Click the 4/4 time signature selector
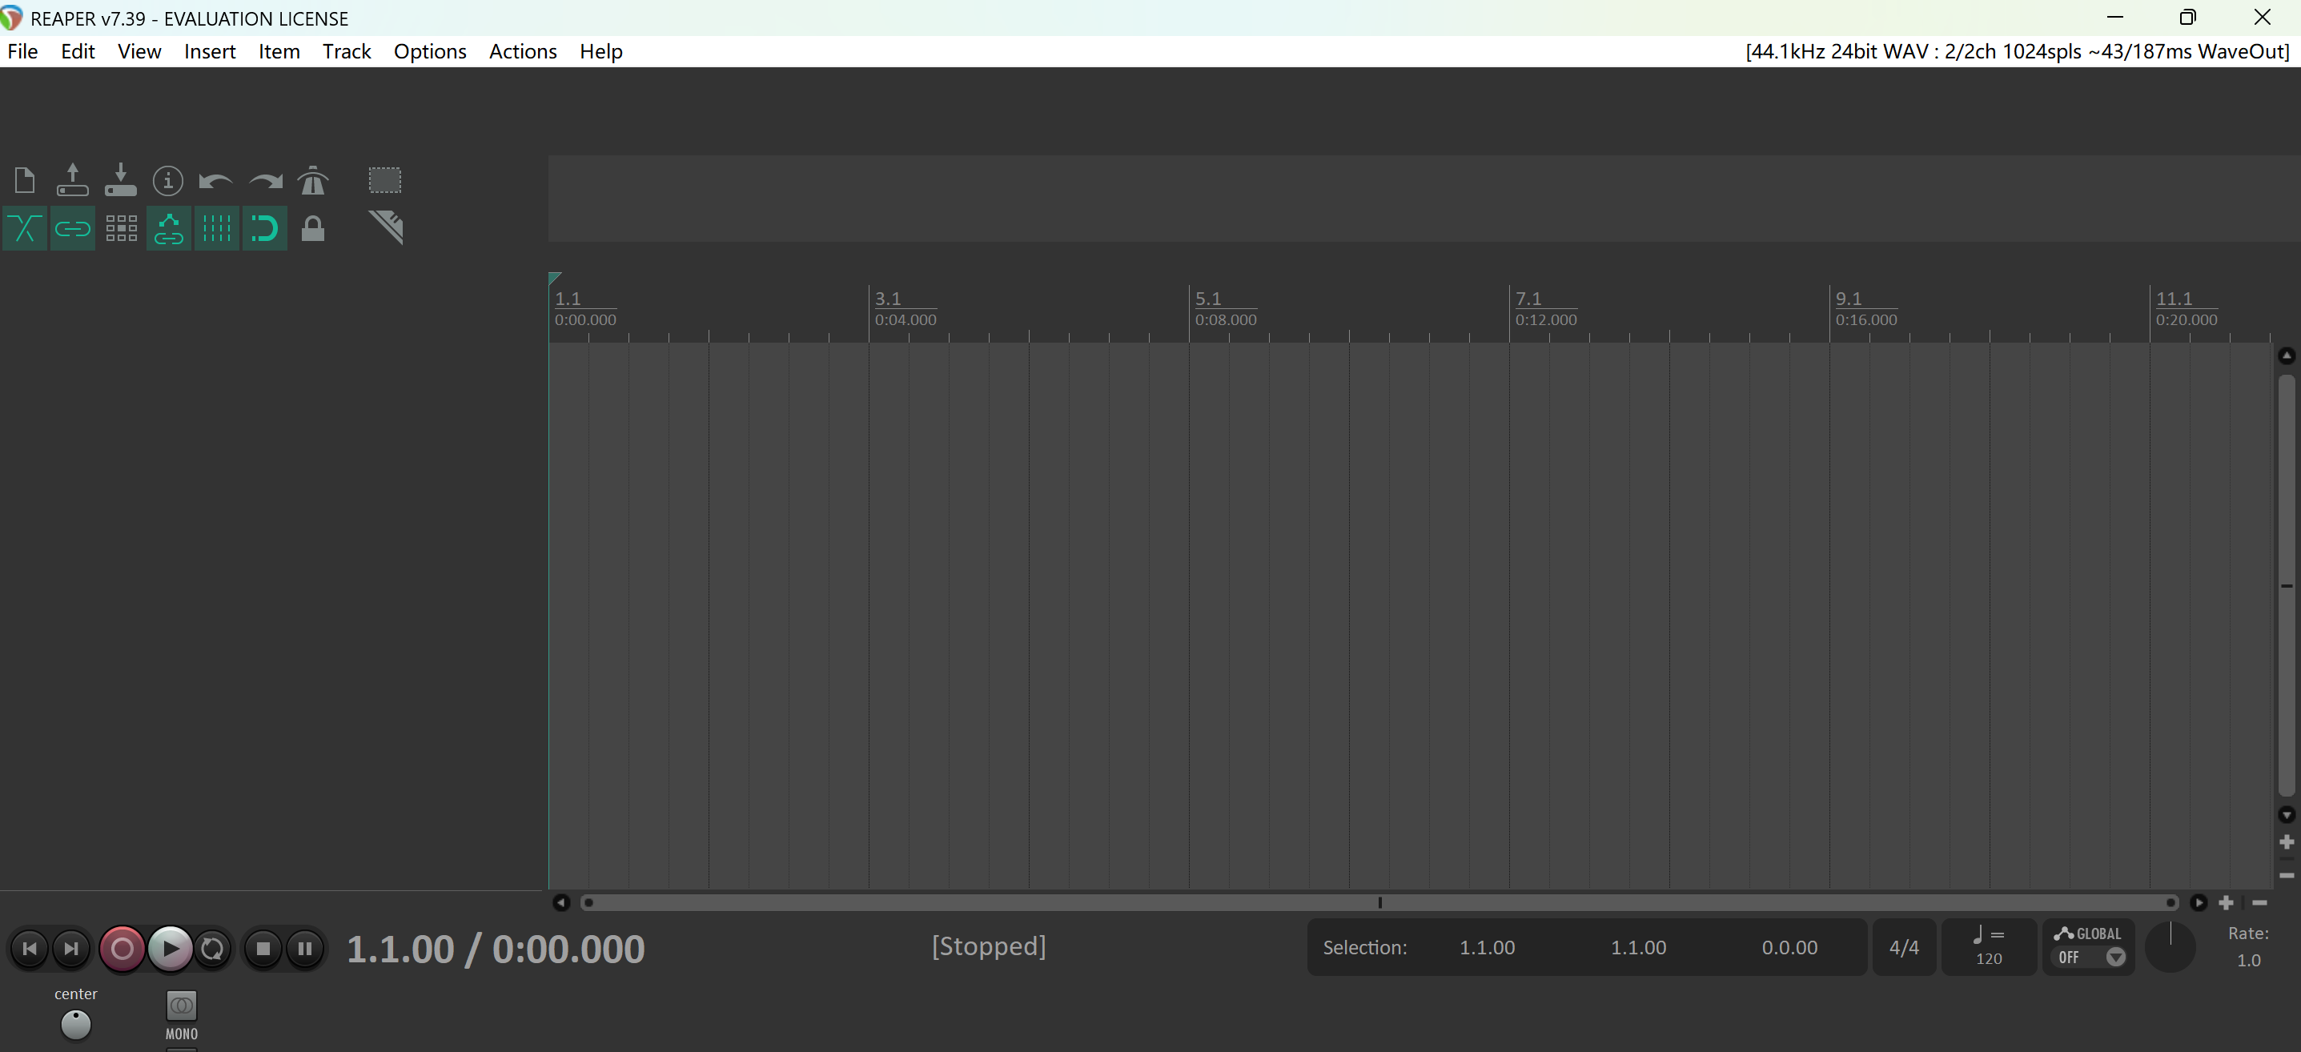This screenshot has width=2301, height=1052. tap(1904, 947)
